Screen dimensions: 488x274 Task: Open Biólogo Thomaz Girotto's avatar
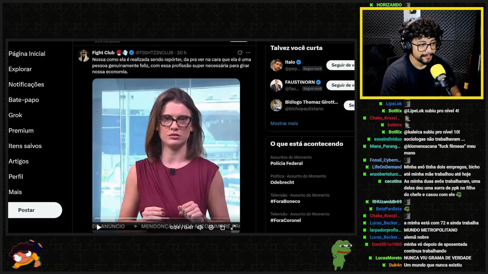pyautogui.click(x=276, y=105)
